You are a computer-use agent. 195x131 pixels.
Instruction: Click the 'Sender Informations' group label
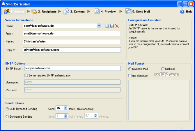click(19, 20)
